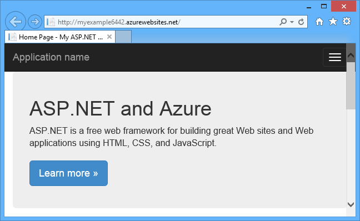Click the tab's page favicon

coord(12,37)
